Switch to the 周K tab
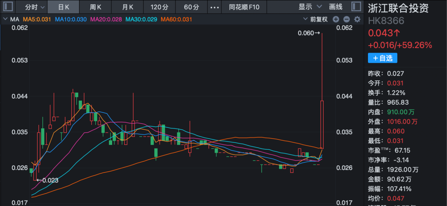 [x=96, y=7]
